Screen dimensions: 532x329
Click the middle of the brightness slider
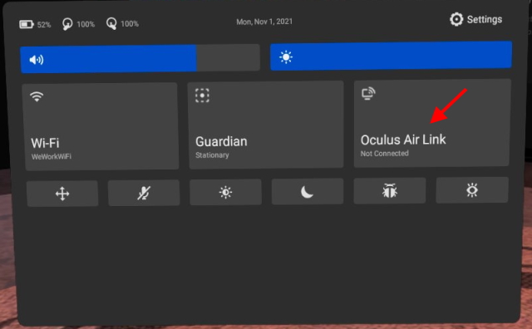pos(391,56)
